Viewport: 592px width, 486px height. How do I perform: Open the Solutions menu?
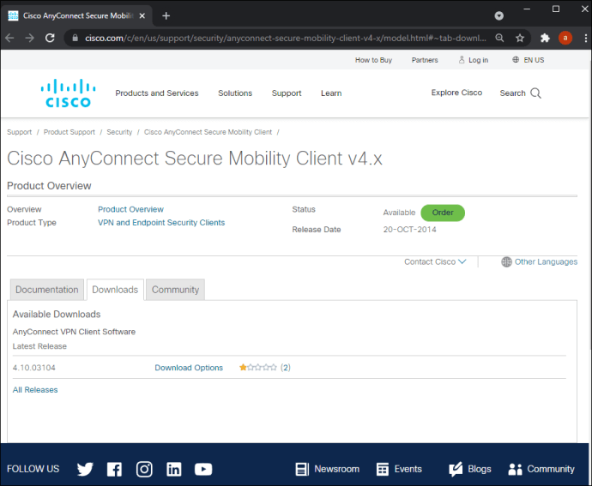[x=235, y=93]
